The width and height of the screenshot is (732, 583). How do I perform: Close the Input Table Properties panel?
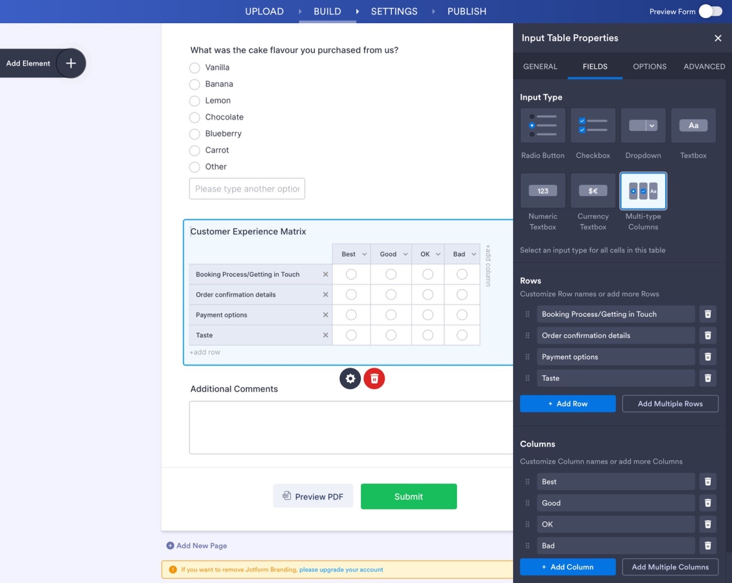(x=718, y=38)
